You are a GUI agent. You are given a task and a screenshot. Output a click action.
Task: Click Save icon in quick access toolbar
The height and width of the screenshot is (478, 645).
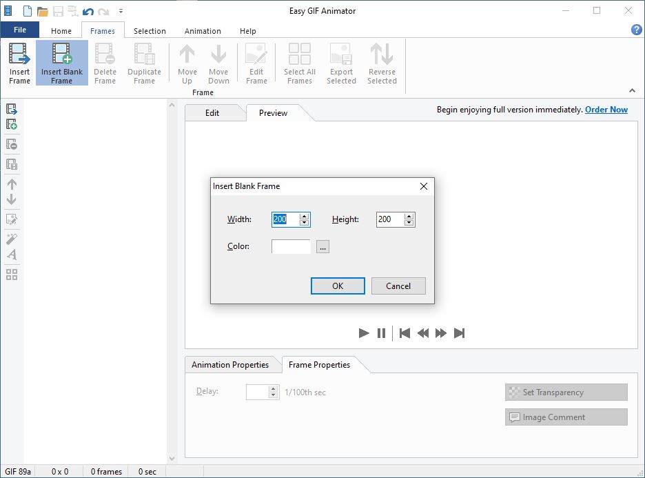coord(58,11)
